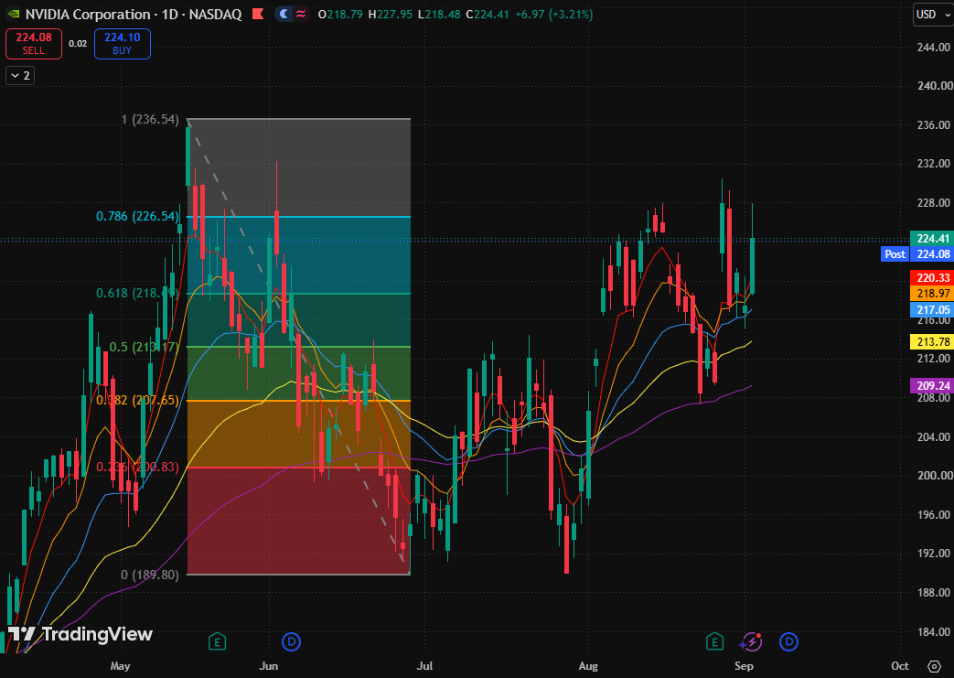Screen dimensions: 954x678
Task: Click the blue BUY 224.10 button
Action: (123, 44)
